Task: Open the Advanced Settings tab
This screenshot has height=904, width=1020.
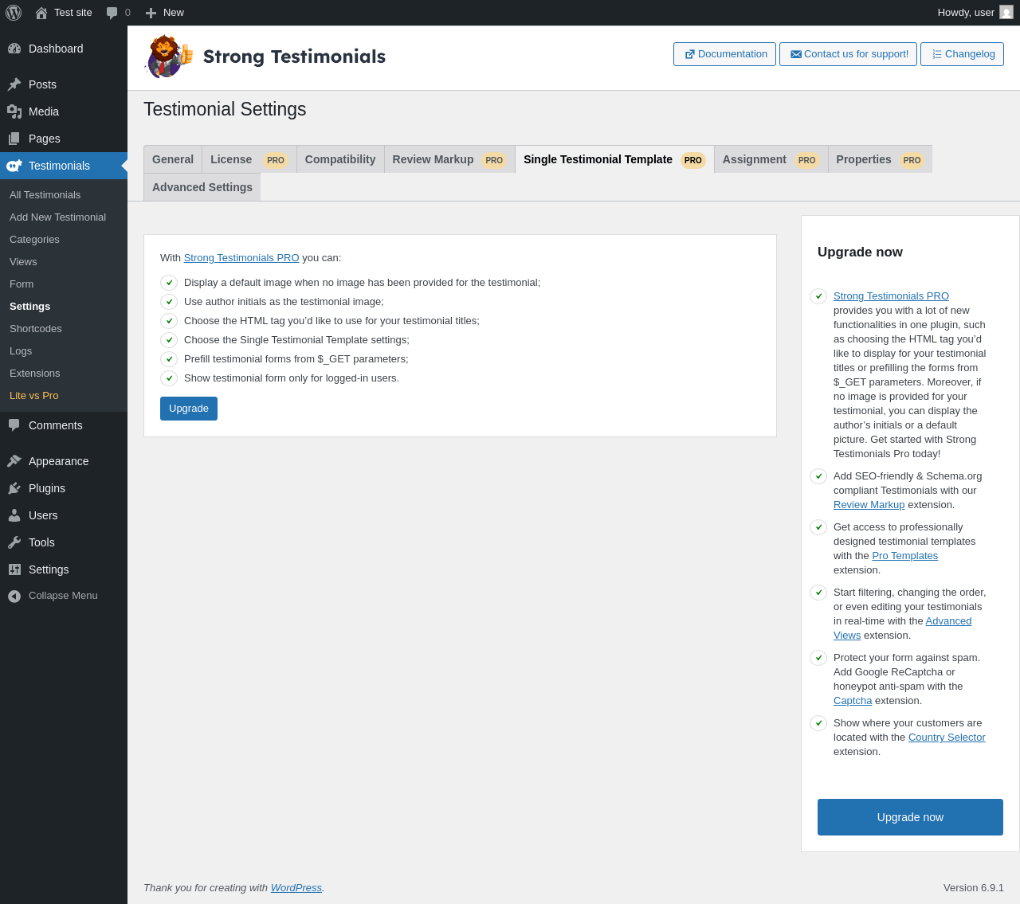Action: [202, 187]
